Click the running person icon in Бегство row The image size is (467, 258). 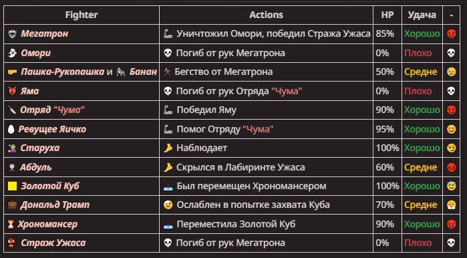167,72
